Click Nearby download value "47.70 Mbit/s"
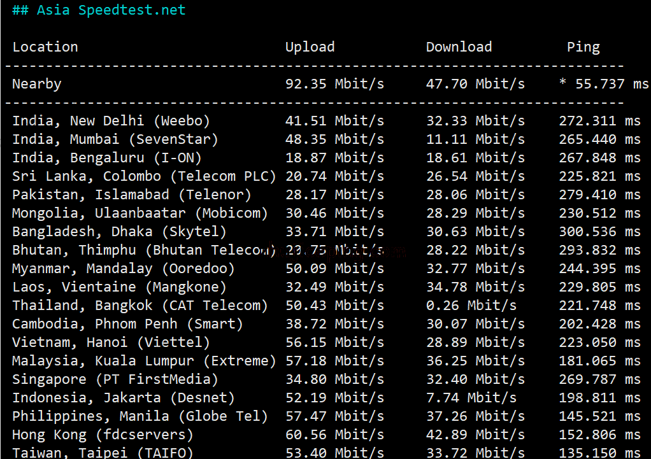The image size is (651, 459). tap(475, 84)
